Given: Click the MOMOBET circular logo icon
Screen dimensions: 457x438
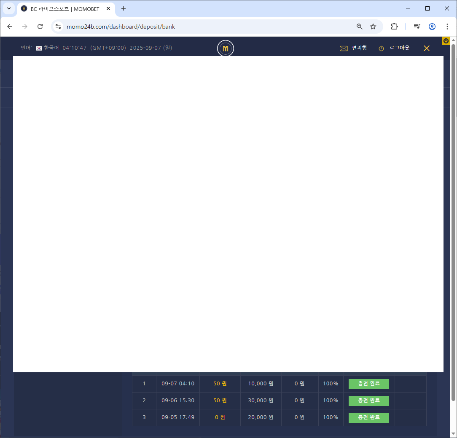Looking at the screenshot, I should (225, 48).
